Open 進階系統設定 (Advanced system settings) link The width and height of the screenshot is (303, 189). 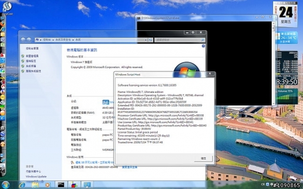coord(34,71)
